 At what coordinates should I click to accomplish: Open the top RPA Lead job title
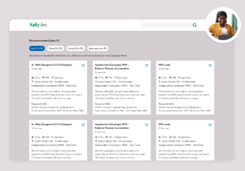(x=164, y=65)
